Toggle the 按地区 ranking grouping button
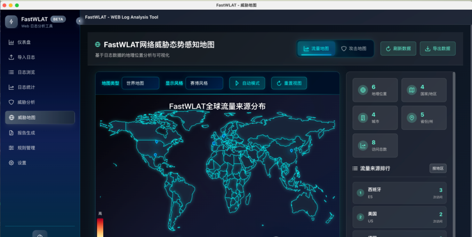The width and height of the screenshot is (472, 237). [x=437, y=168]
